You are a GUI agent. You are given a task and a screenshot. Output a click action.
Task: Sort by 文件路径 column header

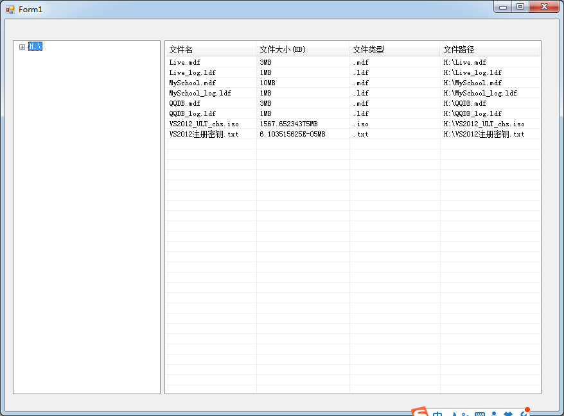[489, 49]
